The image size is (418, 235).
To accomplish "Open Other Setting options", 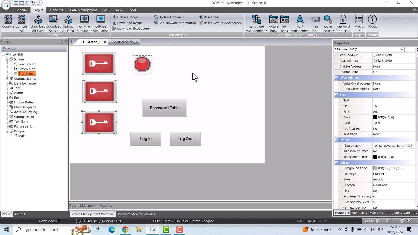I will (328, 23).
